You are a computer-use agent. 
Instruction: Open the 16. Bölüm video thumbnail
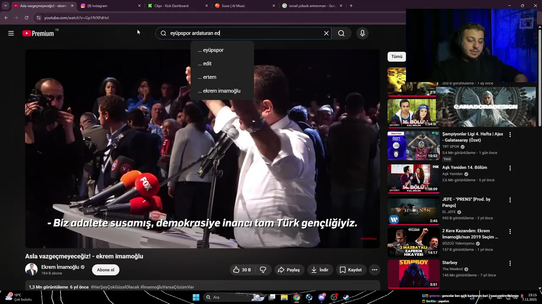coord(412,113)
